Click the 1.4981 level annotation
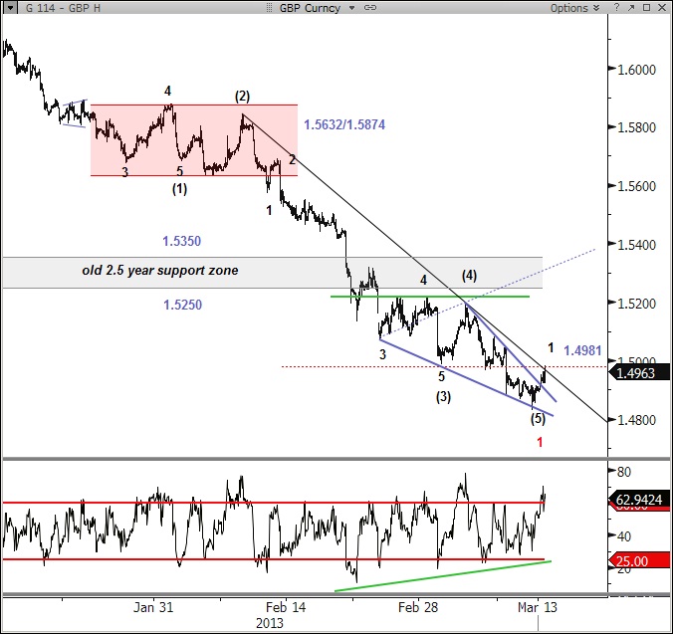This screenshot has height=634, width=673. point(582,350)
